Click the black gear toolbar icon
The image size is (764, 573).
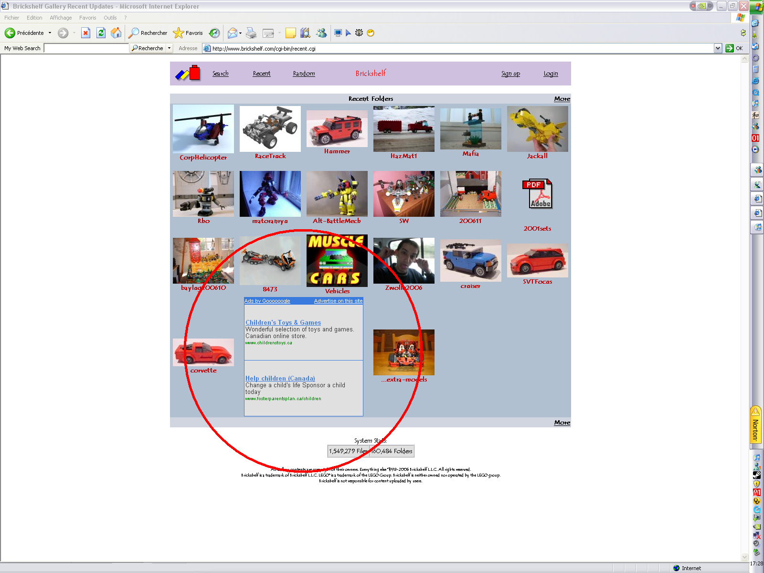pos(359,33)
